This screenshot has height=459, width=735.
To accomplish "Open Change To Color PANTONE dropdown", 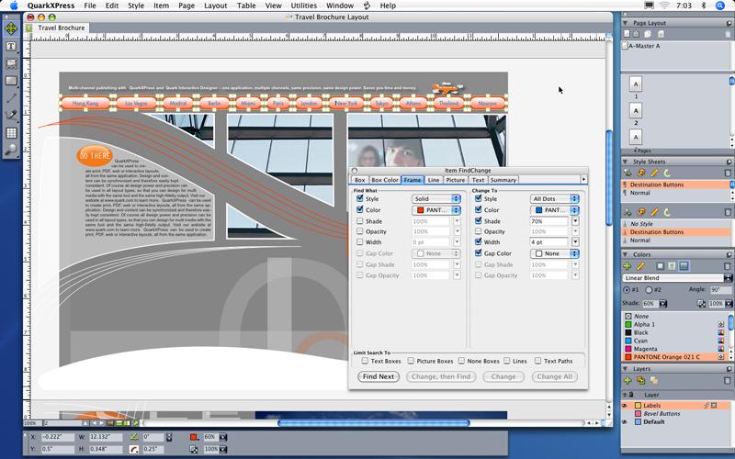I will 555,210.
